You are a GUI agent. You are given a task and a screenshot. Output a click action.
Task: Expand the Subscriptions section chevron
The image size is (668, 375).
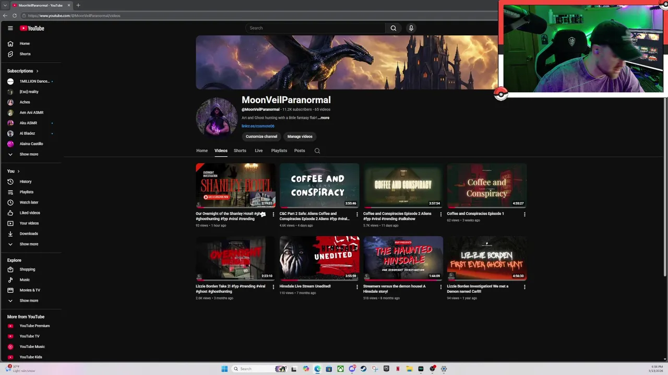pos(37,71)
